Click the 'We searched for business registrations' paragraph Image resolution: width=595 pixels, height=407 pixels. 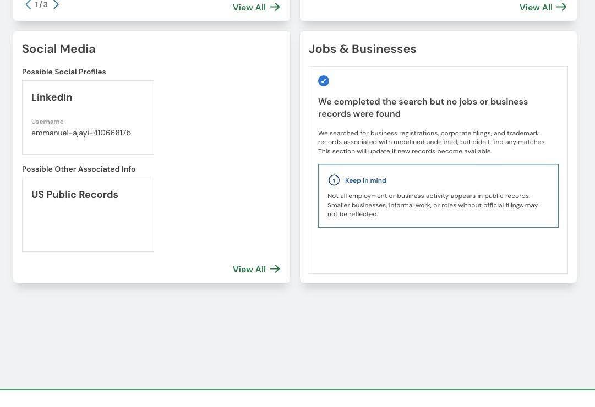click(x=432, y=142)
